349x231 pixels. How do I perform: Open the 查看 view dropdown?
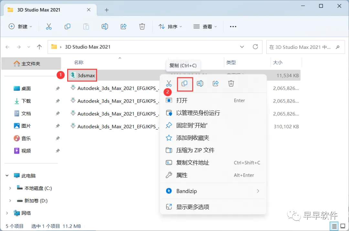pos(205,27)
